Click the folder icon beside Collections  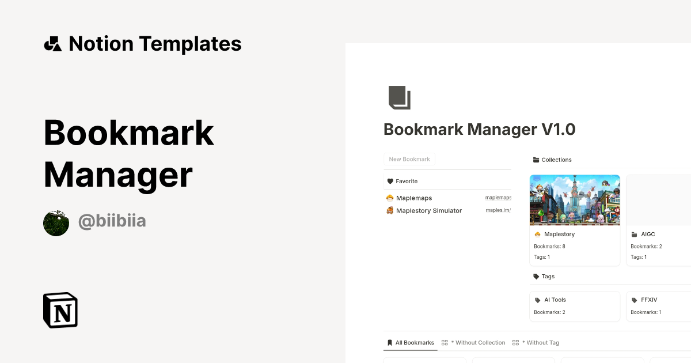coord(537,160)
